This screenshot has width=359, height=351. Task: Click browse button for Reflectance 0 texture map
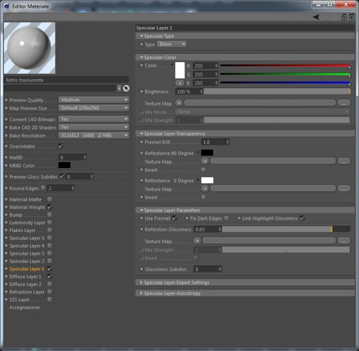344,189
